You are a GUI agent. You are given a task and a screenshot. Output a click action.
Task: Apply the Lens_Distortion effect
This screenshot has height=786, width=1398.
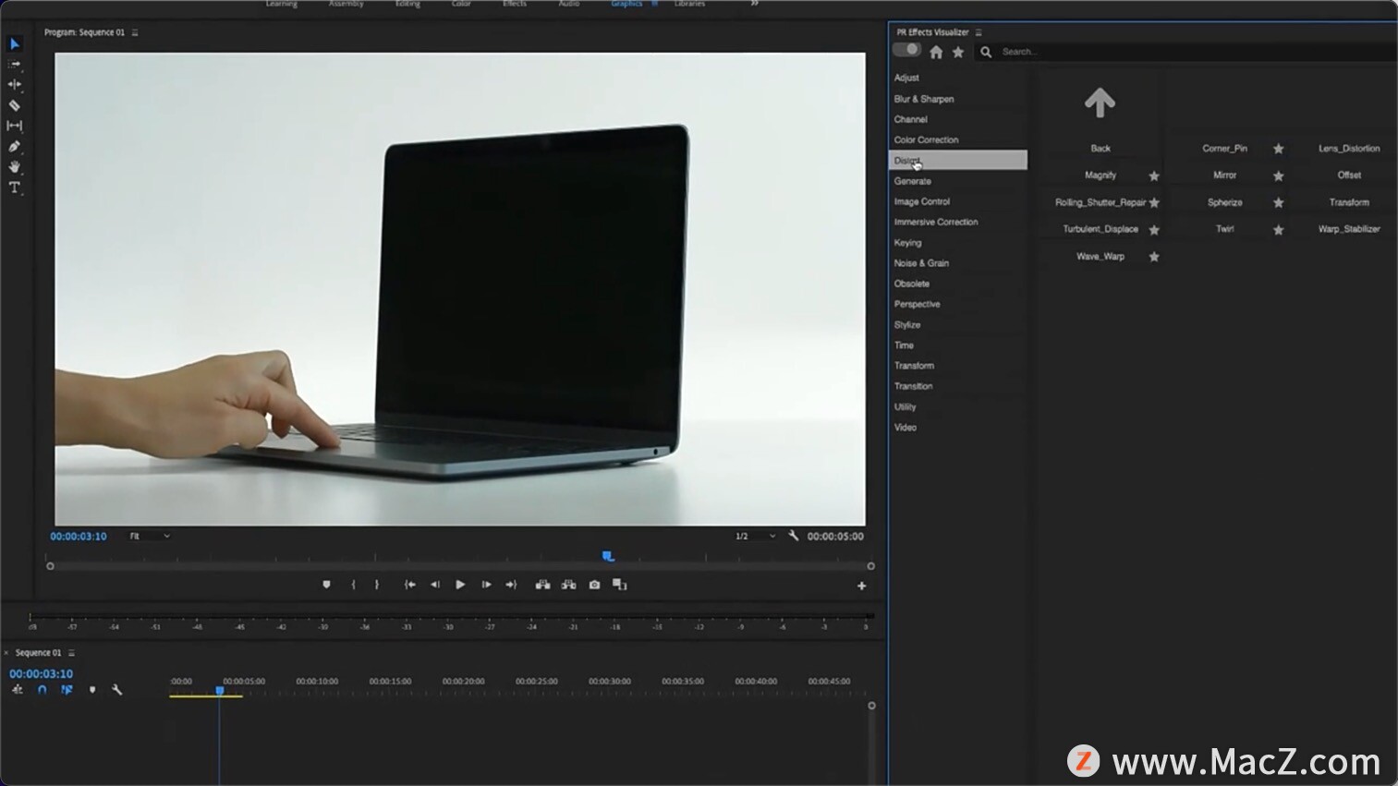click(1349, 149)
